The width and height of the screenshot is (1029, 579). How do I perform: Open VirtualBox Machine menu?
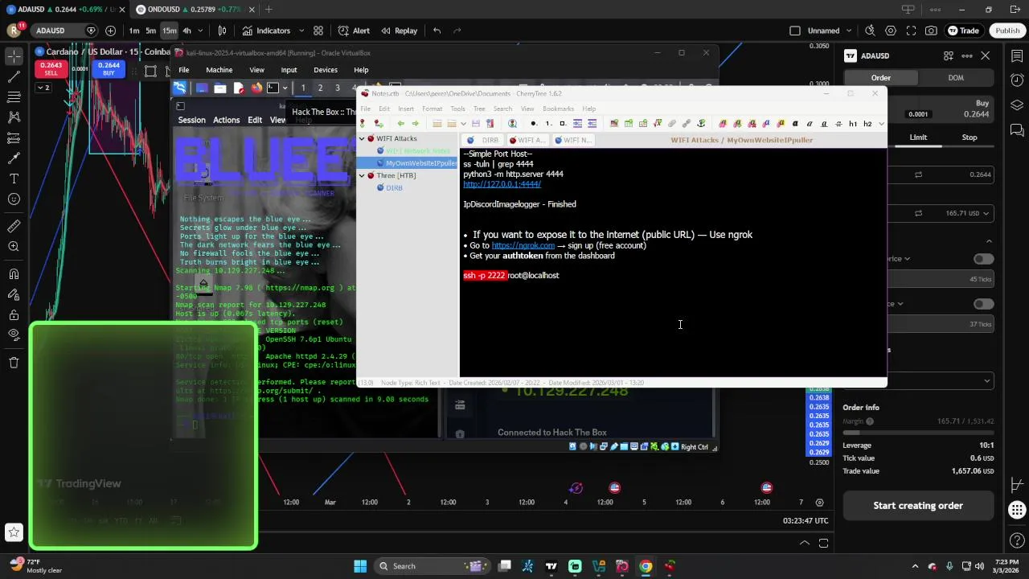pyautogui.click(x=219, y=70)
